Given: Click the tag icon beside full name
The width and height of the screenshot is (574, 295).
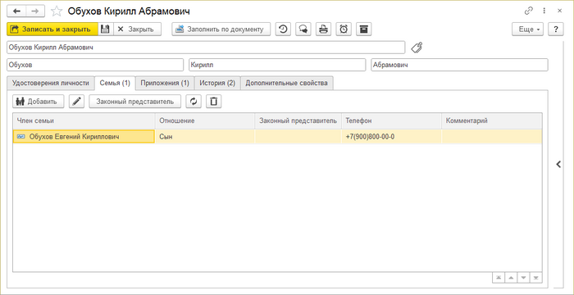Looking at the screenshot, I should click(417, 48).
